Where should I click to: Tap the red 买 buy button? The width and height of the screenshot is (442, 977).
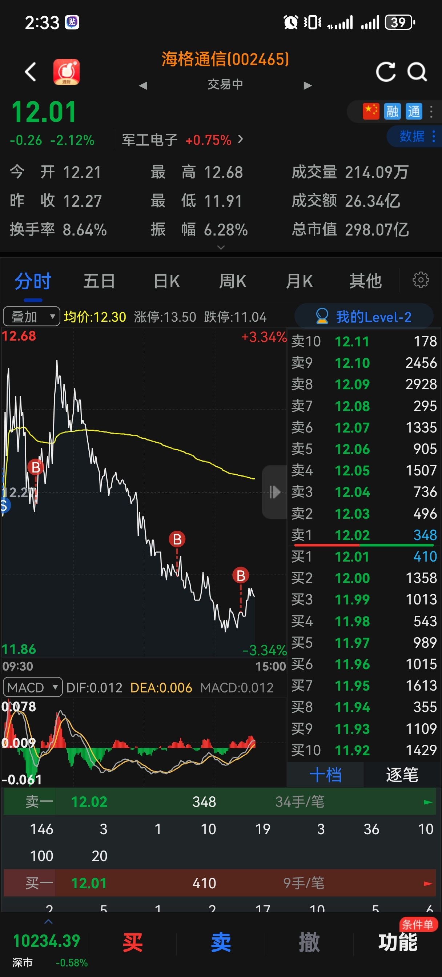[x=132, y=942]
